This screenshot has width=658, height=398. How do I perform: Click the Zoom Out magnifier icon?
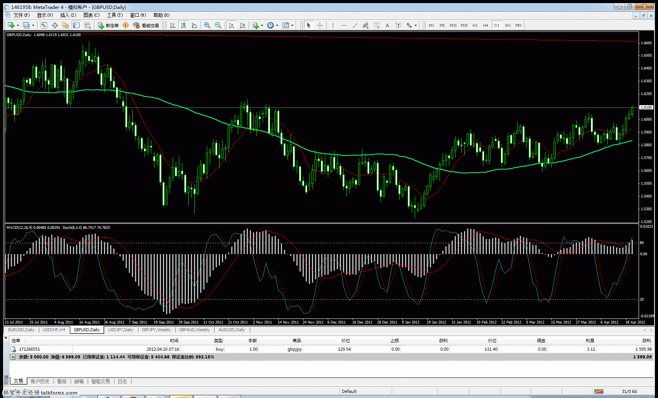[218, 25]
